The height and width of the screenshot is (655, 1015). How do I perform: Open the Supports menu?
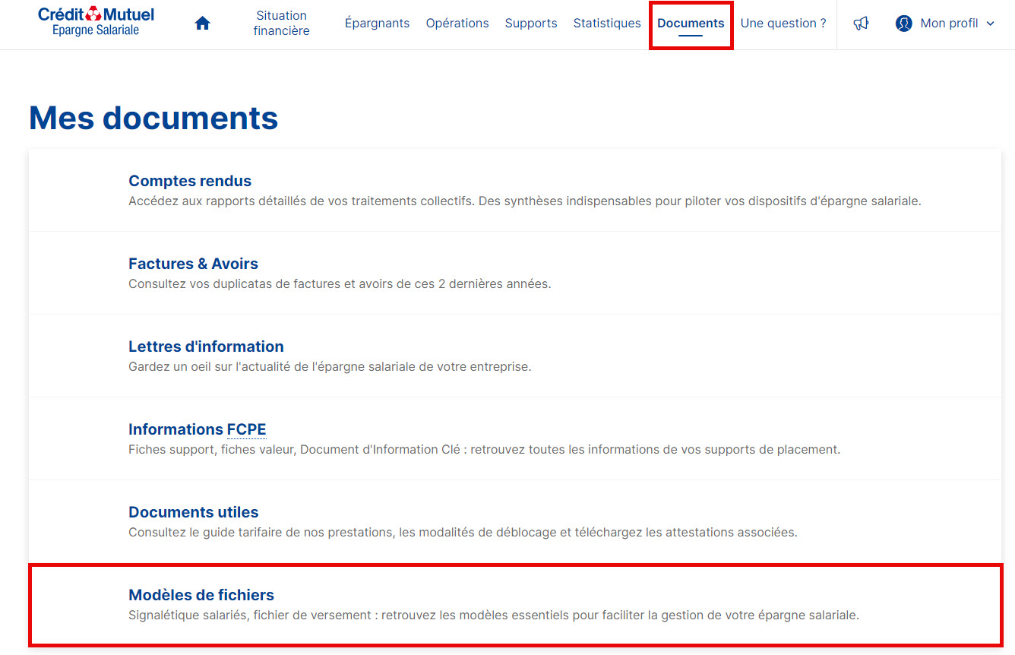[531, 24]
